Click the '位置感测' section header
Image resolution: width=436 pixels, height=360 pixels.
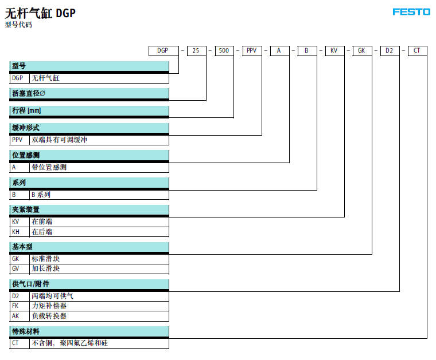click(89, 155)
